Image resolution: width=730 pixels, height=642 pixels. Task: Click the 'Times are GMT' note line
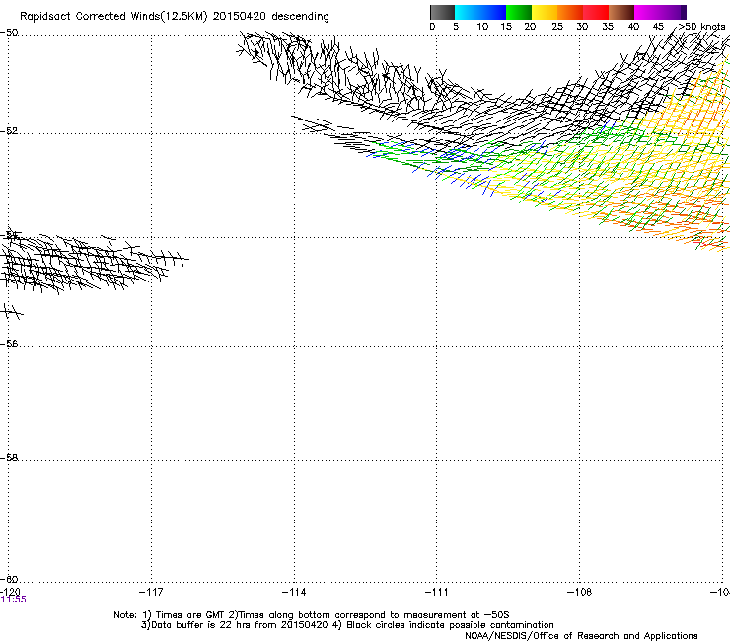coord(312,615)
